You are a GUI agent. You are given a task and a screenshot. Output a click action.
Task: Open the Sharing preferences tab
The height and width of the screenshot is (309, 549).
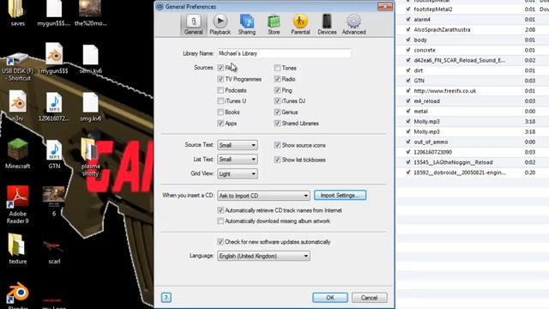pyautogui.click(x=247, y=24)
